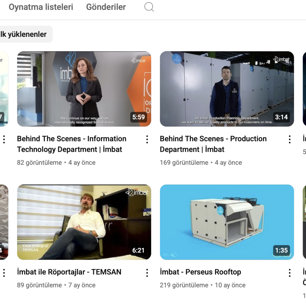The height and width of the screenshot is (306, 306).
Task: Click the text 169 görüntüleme • 4 ay önce
Action: coord(201,163)
